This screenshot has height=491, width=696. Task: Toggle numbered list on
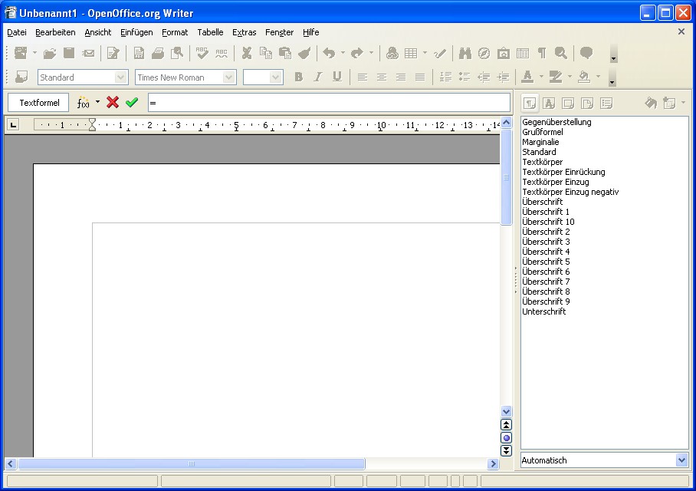click(x=445, y=77)
